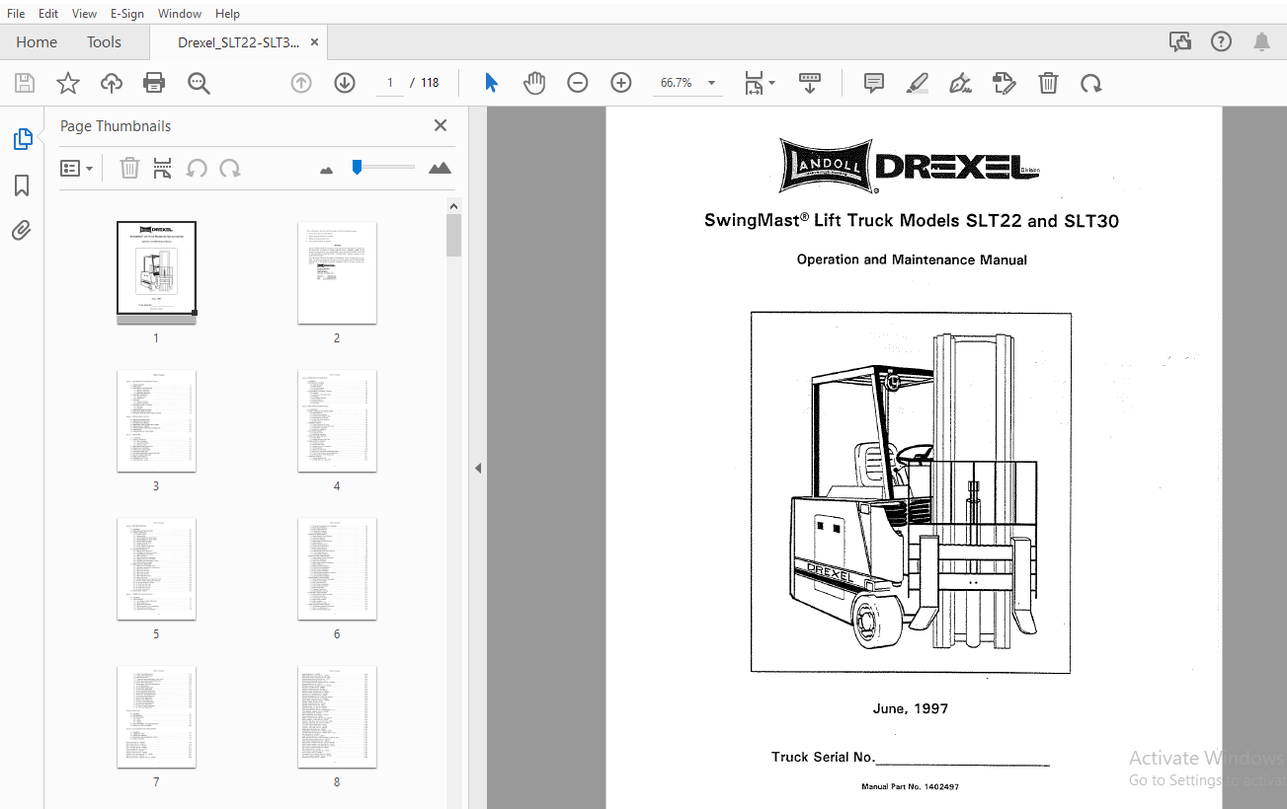Open the find text magnifier tool
Viewport: 1287px width, 809px height.
tap(199, 84)
